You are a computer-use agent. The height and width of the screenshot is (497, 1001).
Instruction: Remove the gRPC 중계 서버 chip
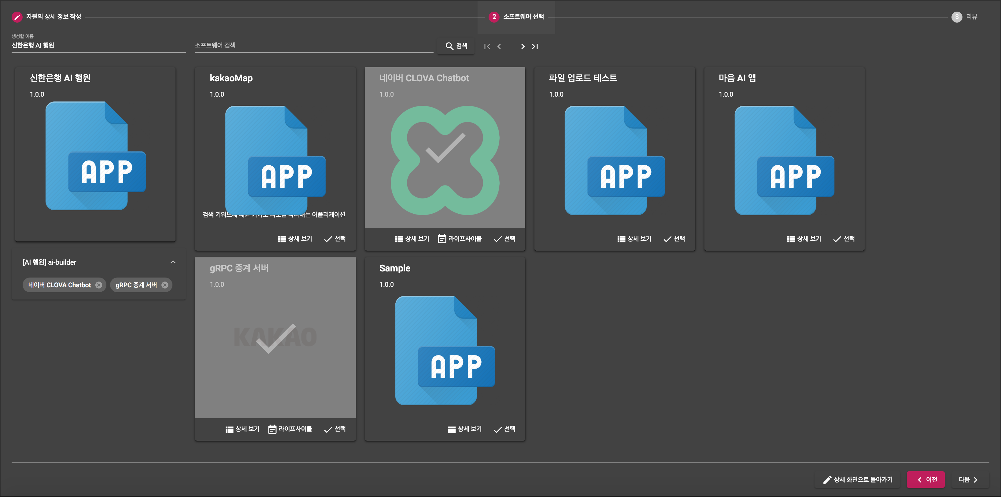(165, 285)
